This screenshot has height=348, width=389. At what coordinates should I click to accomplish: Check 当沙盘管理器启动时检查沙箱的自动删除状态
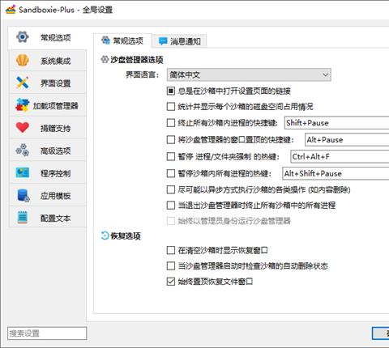[171, 266]
